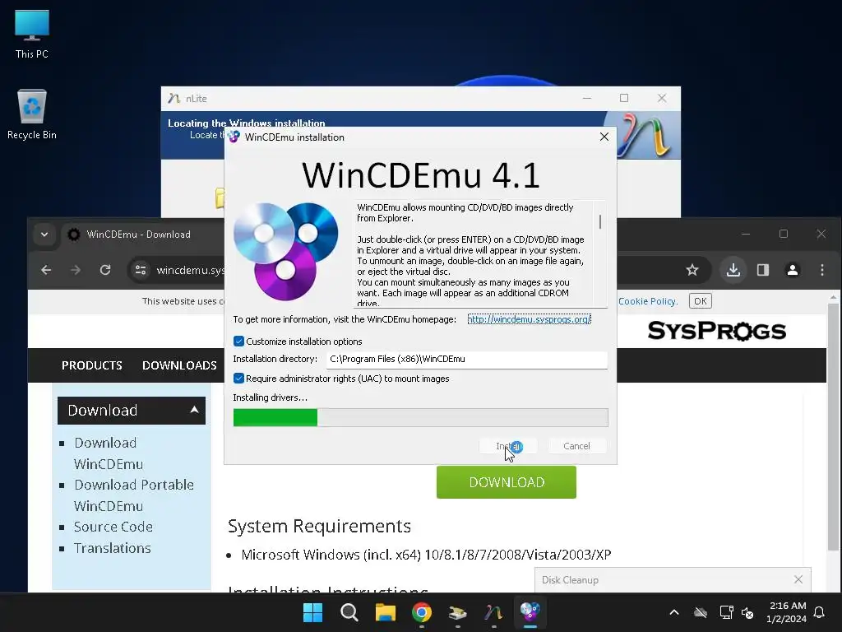Open Chrome downloads icon
Viewport: 842px width, 632px height.
[733, 270]
